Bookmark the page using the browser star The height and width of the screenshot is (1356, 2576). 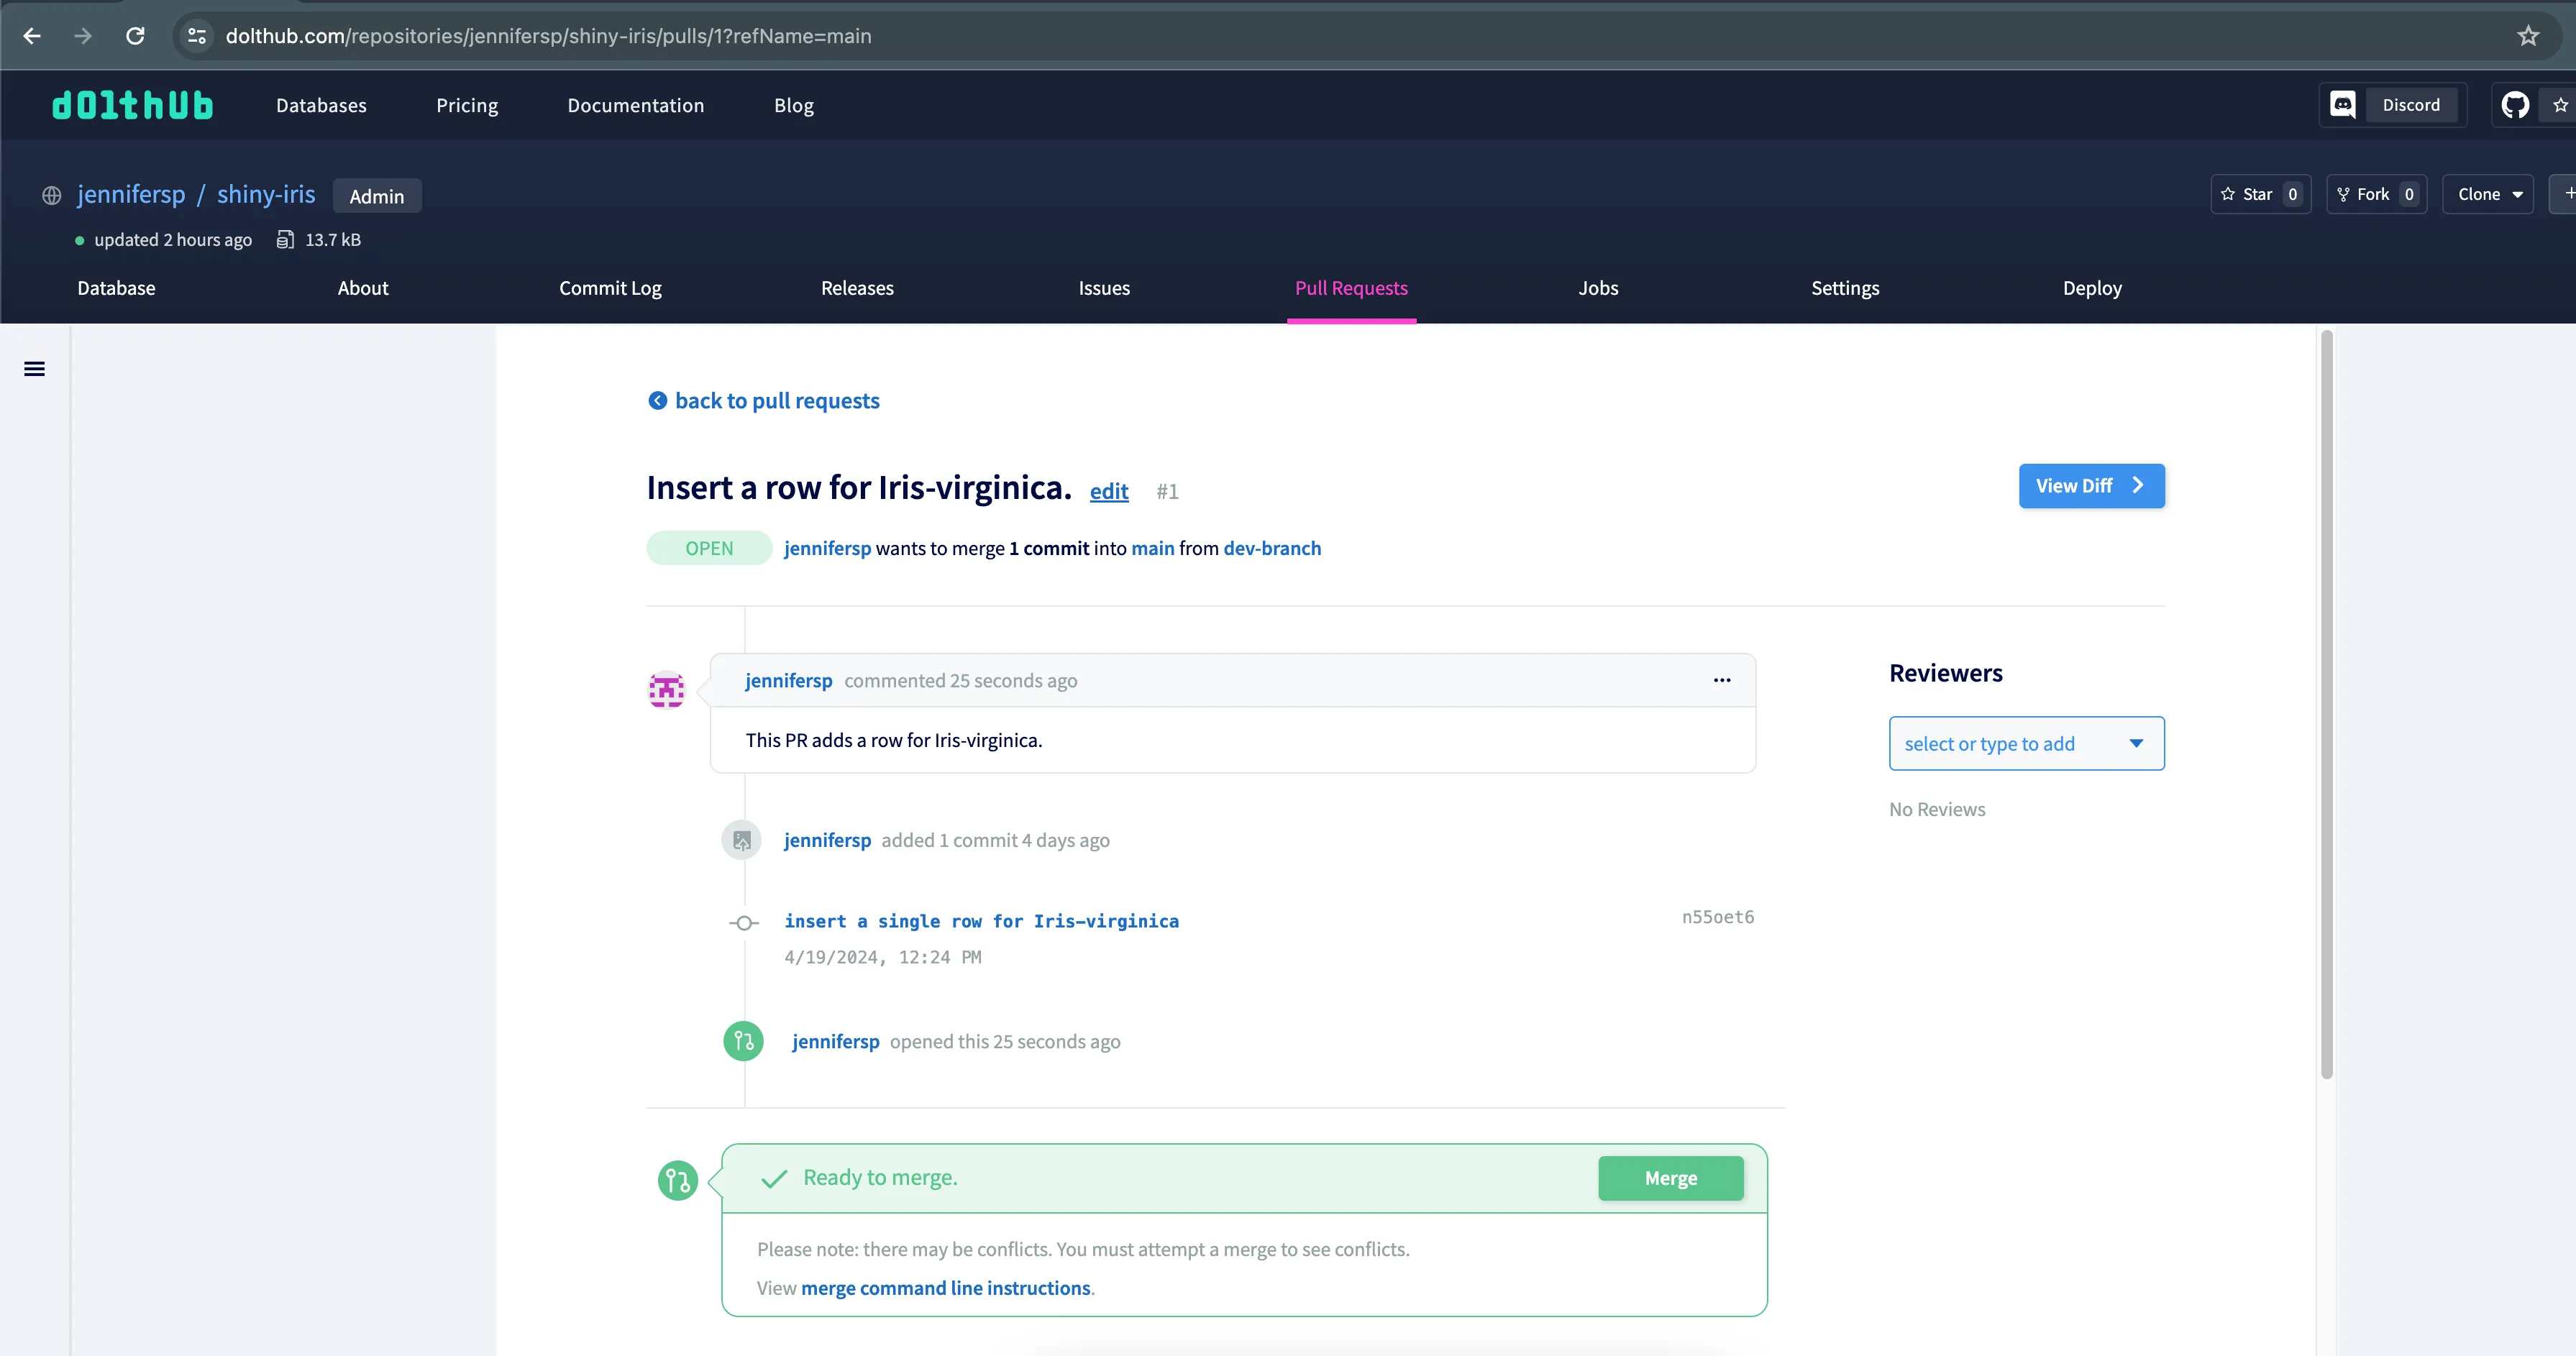(x=2528, y=36)
